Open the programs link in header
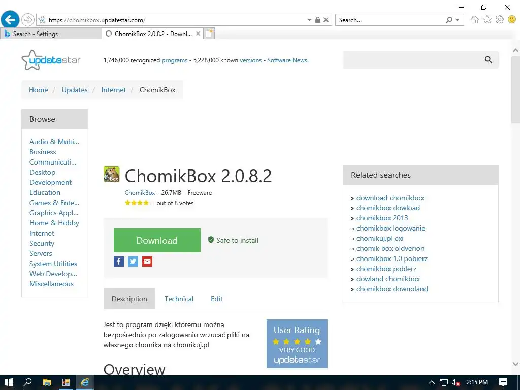Viewport: 520px width, 390px height. pos(175,60)
